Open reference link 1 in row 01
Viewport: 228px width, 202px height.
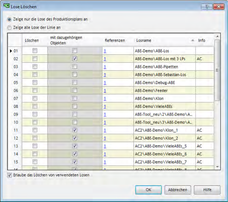(105, 51)
